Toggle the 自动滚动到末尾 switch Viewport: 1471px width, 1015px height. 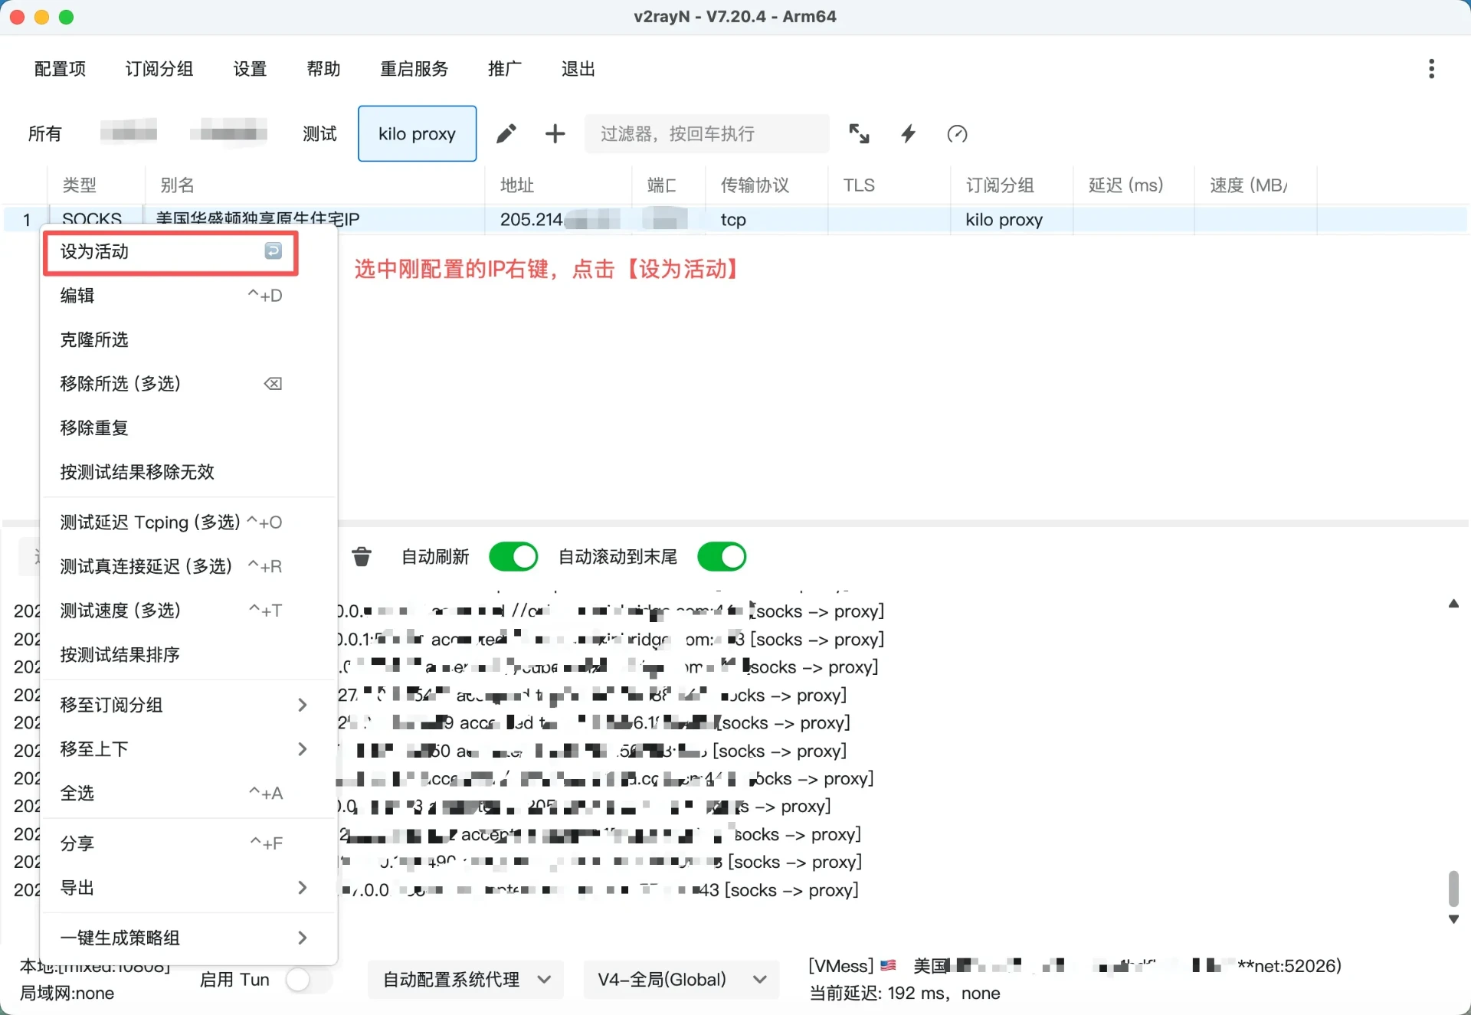(x=722, y=556)
